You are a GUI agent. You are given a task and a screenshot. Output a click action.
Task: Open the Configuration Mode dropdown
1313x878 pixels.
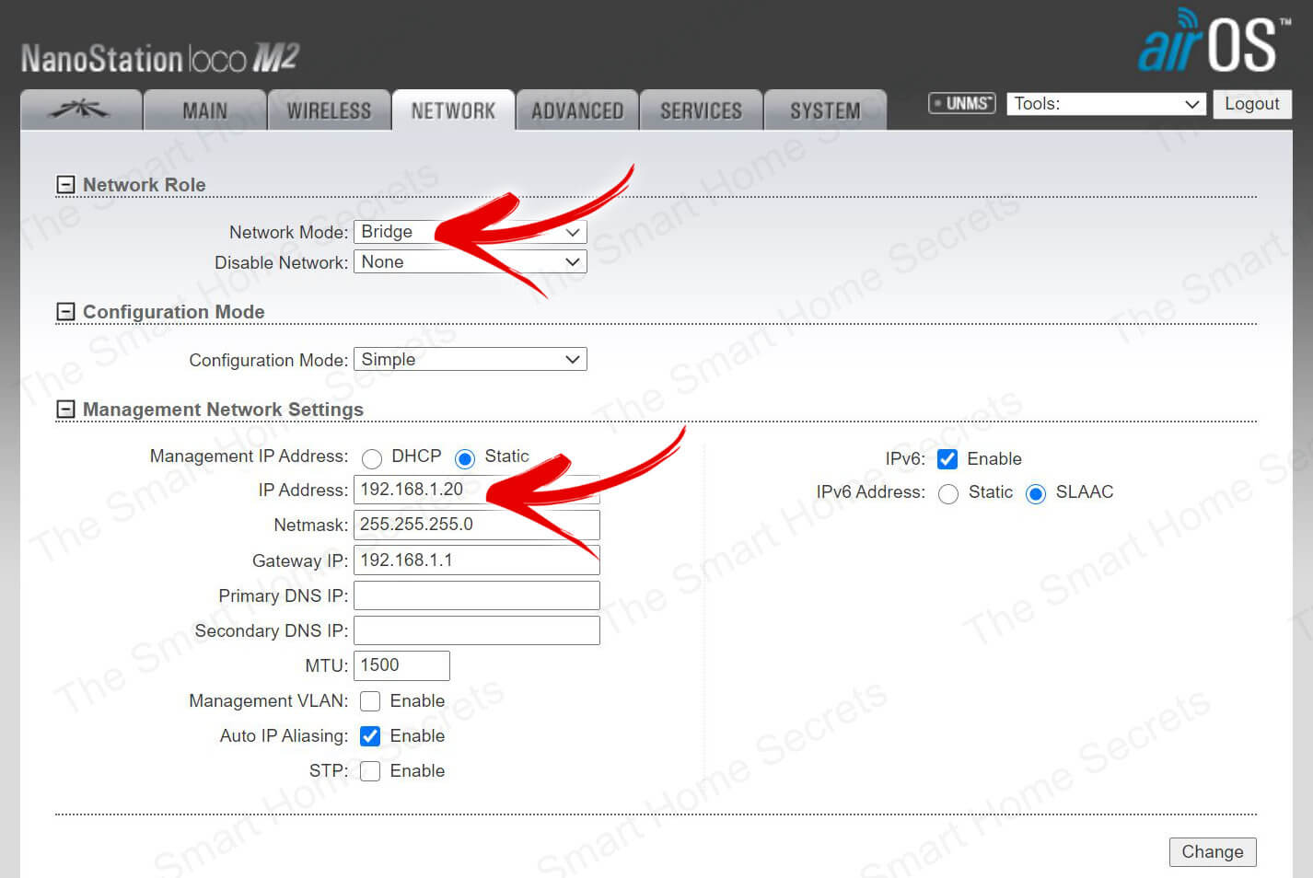coord(470,360)
